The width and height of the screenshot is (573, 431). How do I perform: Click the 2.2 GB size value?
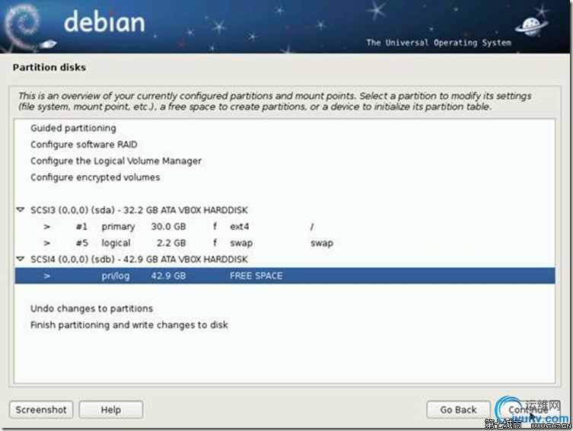click(x=171, y=243)
